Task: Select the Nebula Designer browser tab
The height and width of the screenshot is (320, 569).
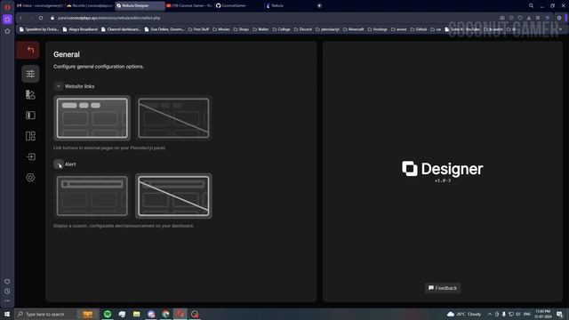Action: click(140, 6)
